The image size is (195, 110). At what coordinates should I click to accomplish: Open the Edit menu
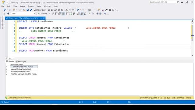point(9,6)
